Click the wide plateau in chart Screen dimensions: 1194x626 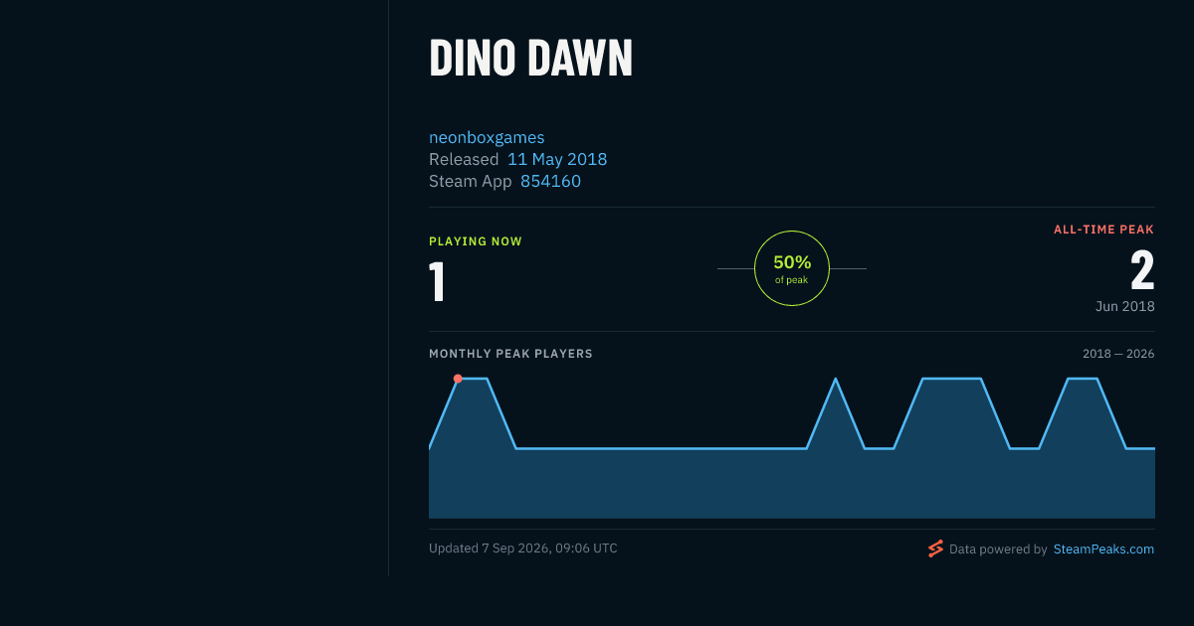point(952,379)
